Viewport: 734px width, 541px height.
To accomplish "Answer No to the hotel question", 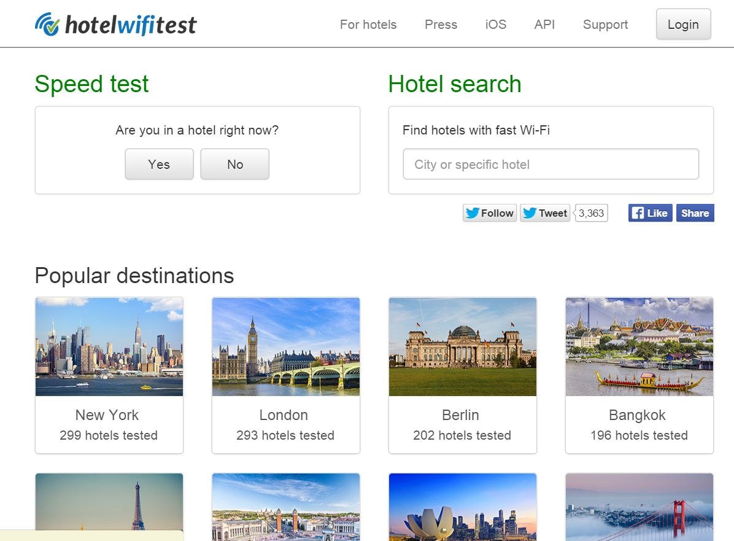I will pyautogui.click(x=234, y=164).
